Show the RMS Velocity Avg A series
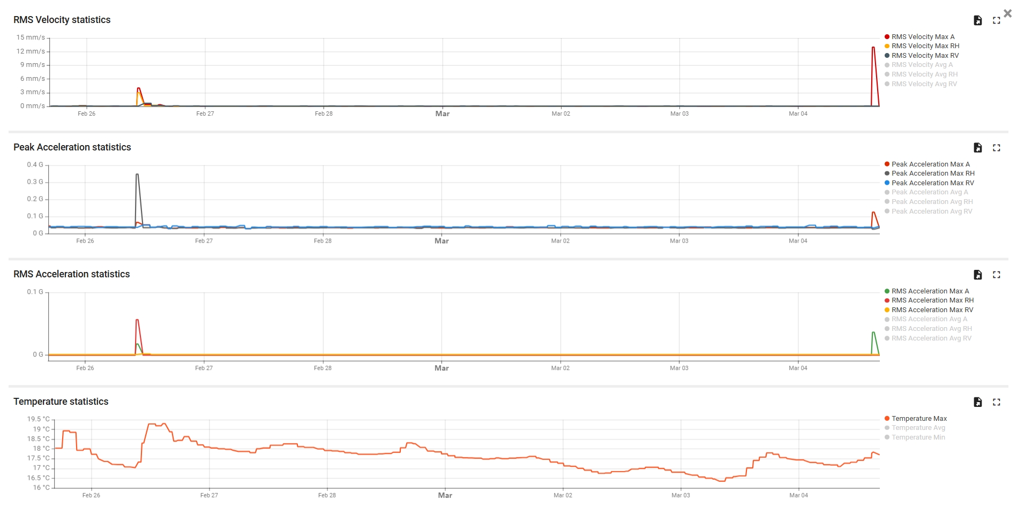The image size is (1017, 514). click(922, 65)
